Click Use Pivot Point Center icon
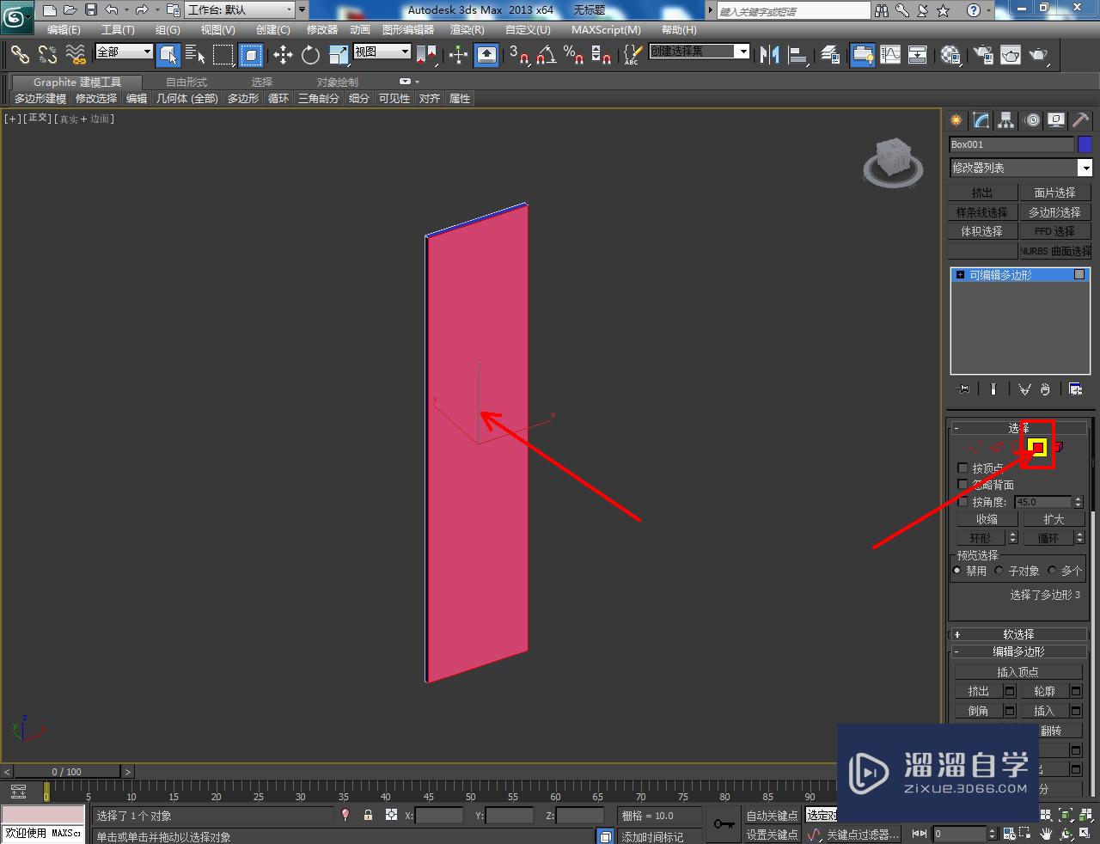Image resolution: width=1100 pixels, height=844 pixels. coord(426,55)
